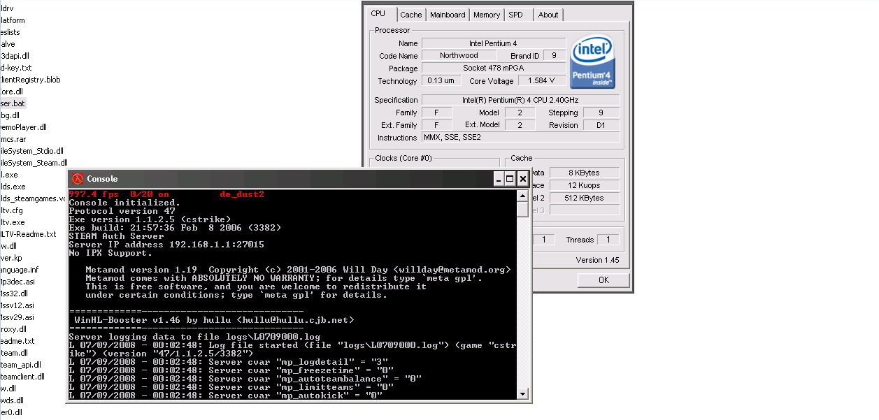This screenshot has height=420, width=879.
Task: Select the bg.dll file
Action: (10, 115)
